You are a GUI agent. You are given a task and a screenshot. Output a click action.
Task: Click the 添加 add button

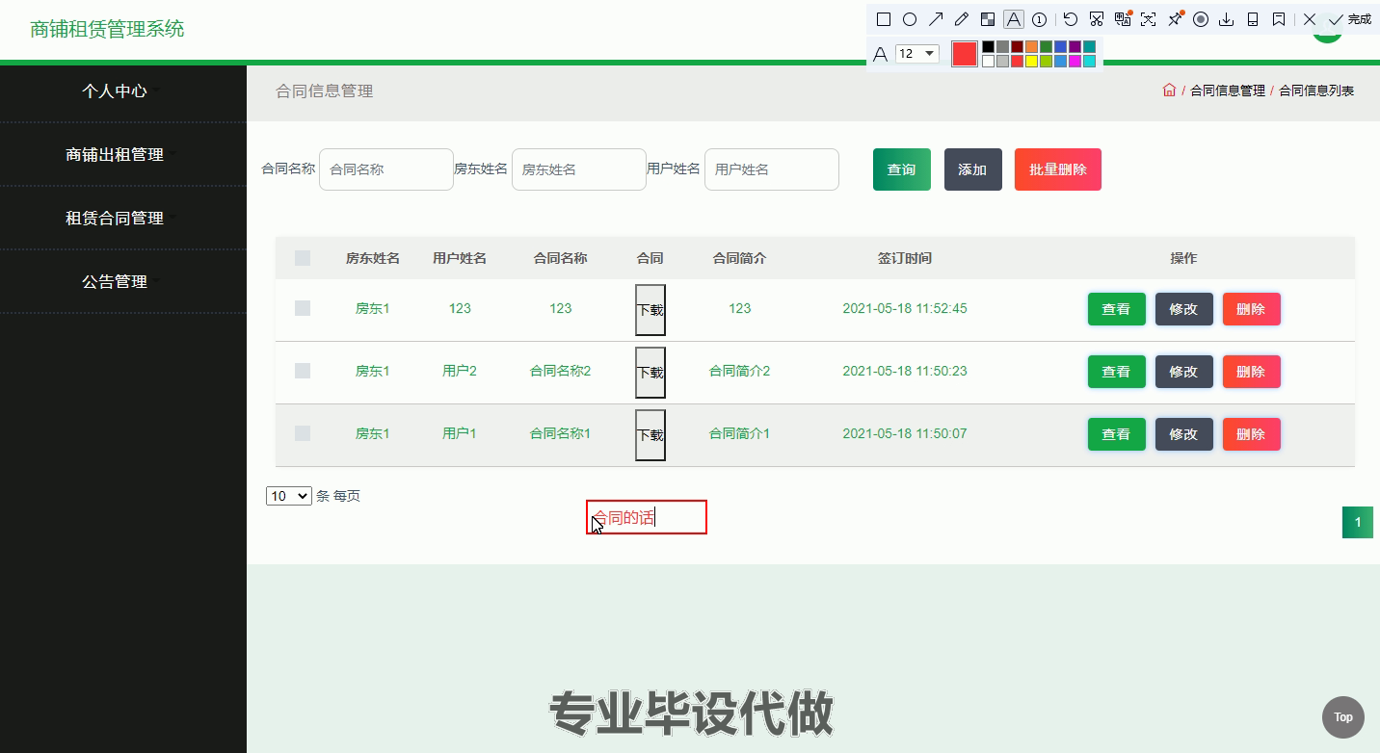973,169
